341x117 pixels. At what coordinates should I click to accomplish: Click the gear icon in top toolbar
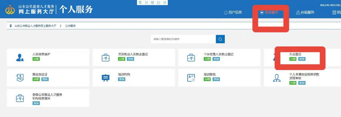(165, 3)
